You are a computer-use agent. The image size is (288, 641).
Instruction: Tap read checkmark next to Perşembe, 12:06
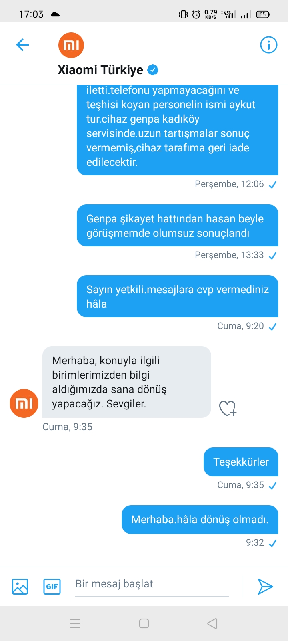tap(273, 185)
